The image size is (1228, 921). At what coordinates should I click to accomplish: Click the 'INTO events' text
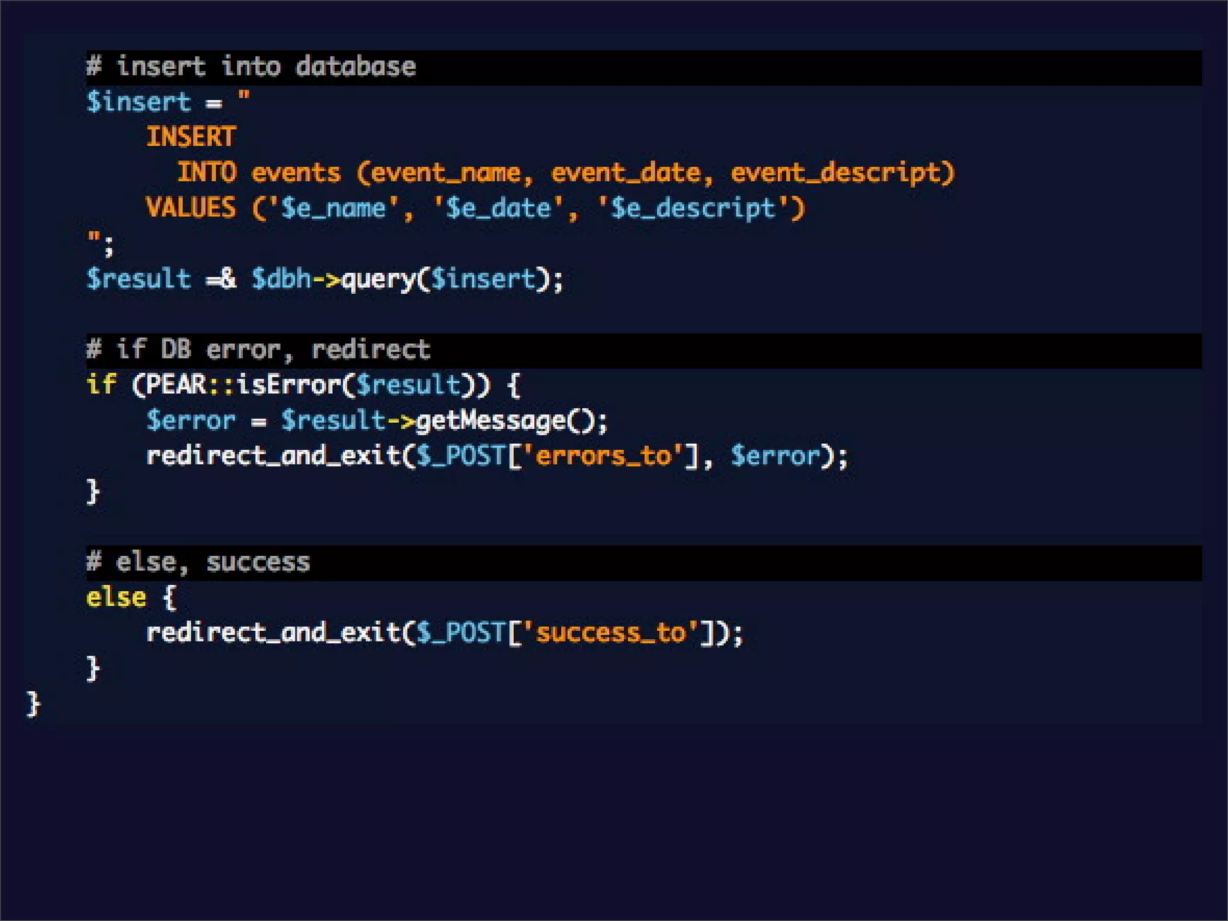point(258,173)
